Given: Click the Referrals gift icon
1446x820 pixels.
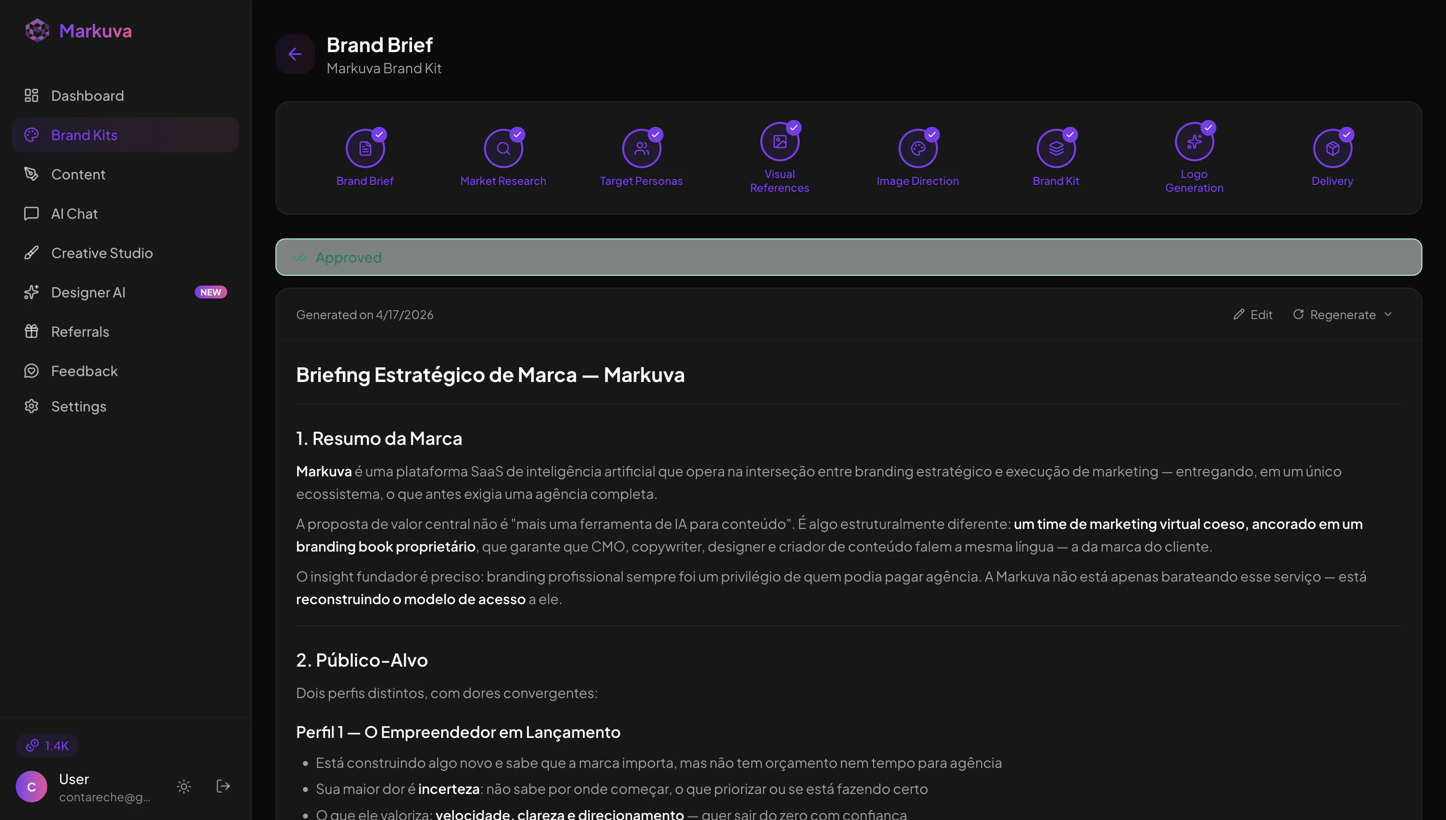Looking at the screenshot, I should 31,331.
